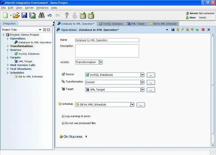This screenshot has width=216, height=155.
Task: Open project with the folder icon
Action: tap(16, 15)
